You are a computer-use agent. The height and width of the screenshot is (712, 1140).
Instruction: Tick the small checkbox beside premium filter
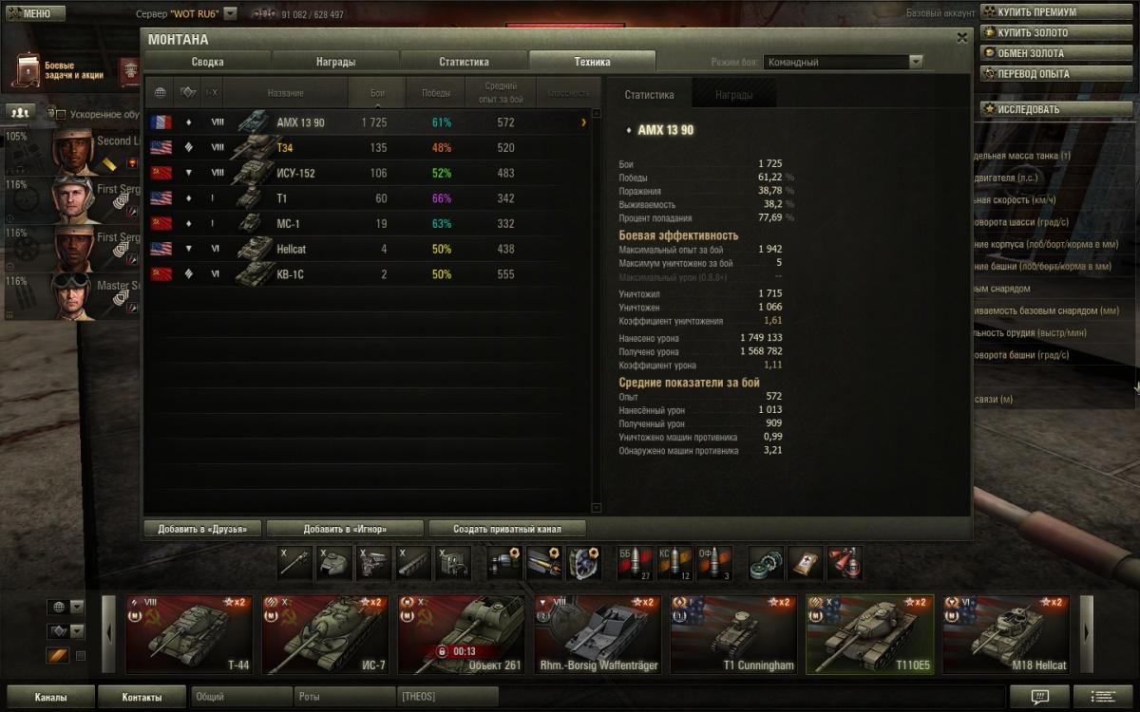click(x=81, y=656)
